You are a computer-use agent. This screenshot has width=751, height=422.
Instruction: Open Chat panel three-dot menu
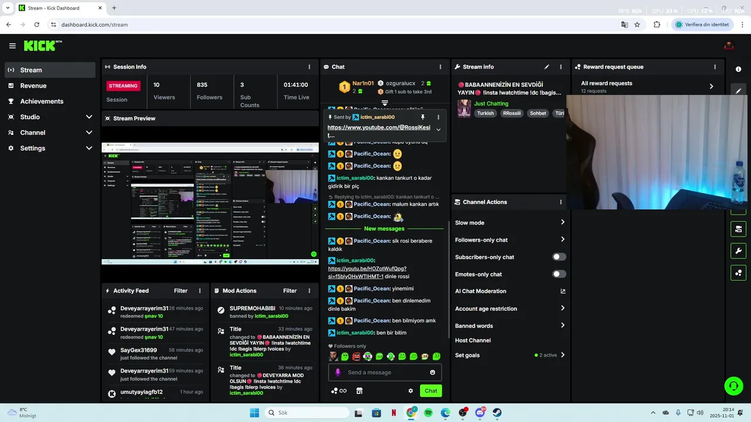[441, 67]
